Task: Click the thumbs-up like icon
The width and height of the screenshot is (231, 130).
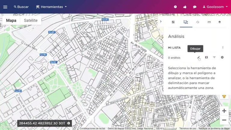Action: point(185,7)
